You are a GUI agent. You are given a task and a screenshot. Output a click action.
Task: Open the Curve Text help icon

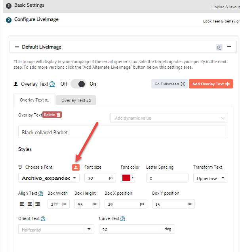[x=123, y=218]
